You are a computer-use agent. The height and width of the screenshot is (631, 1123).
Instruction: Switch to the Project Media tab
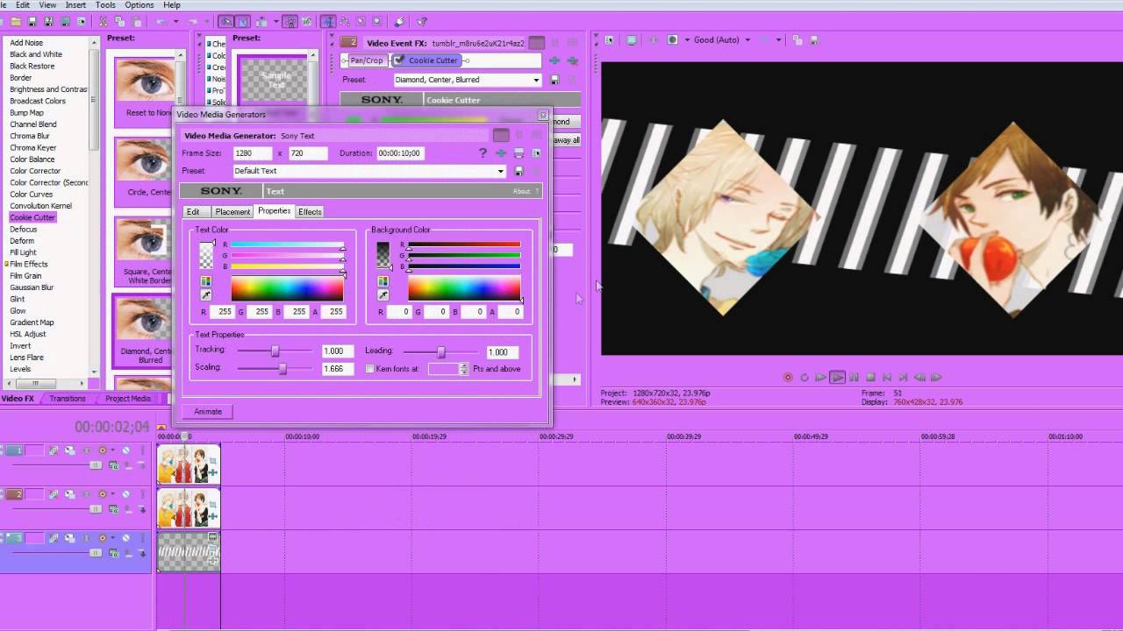point(128,399)
